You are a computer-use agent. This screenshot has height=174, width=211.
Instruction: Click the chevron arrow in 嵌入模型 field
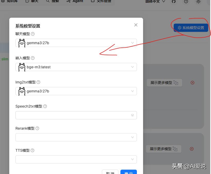click(133, 67)
